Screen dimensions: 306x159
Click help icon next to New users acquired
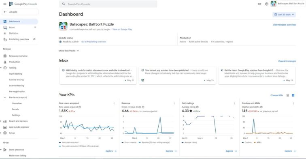(80, 107)
